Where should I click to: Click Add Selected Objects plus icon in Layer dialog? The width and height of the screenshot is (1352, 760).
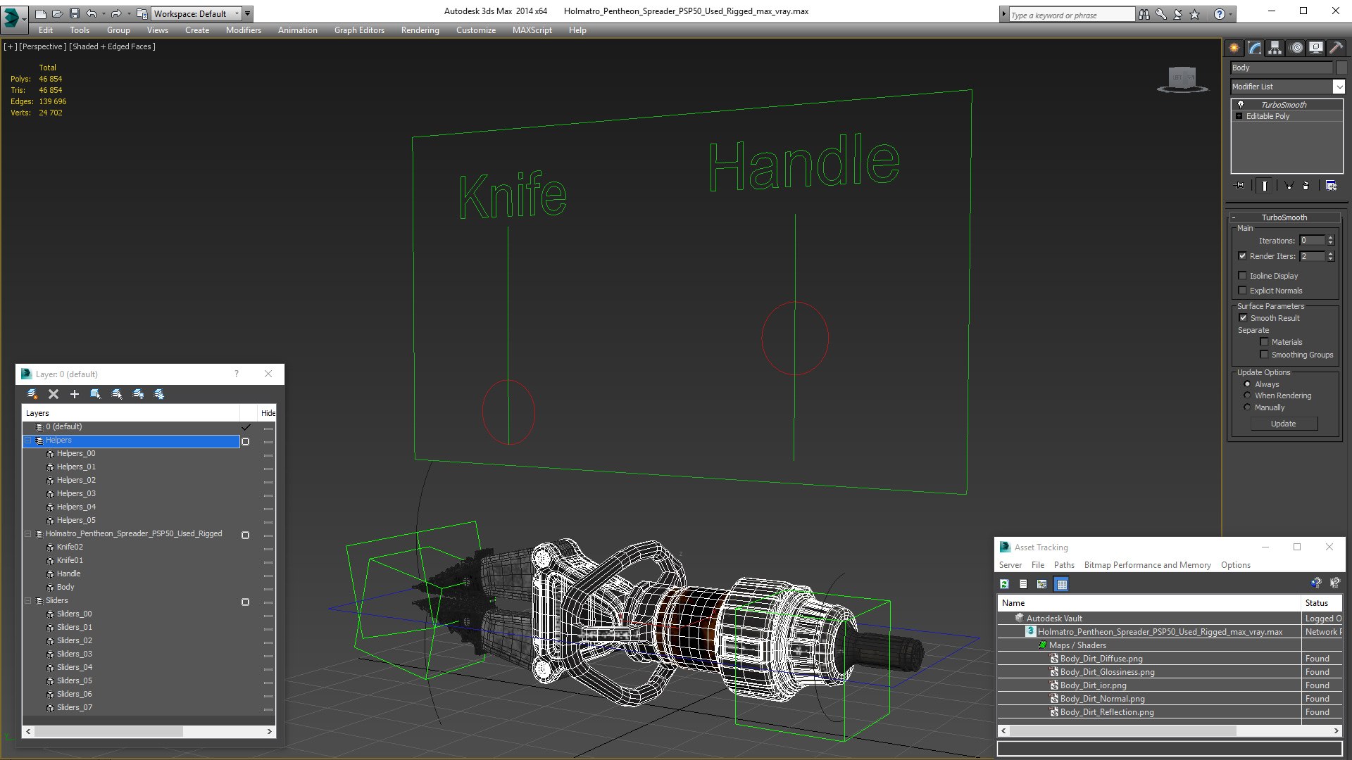75,394
